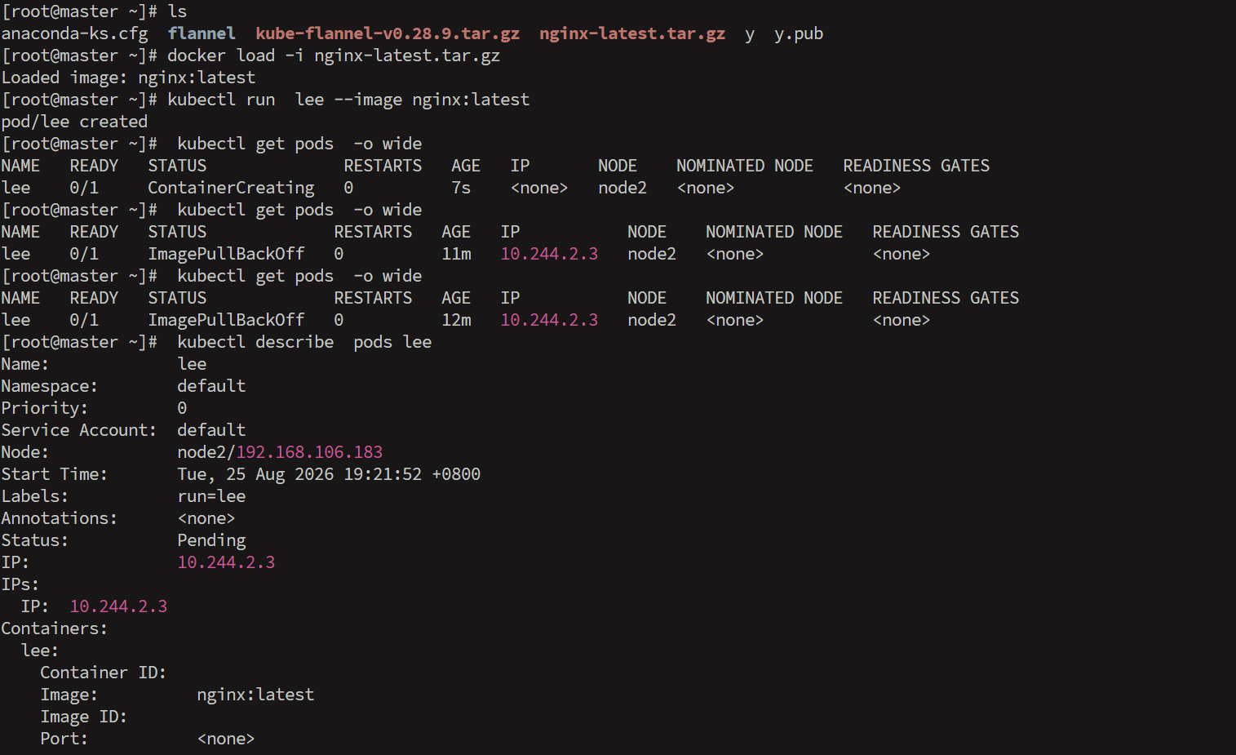The width and height of the screenshot is (1236, 755).
Task: Click the 'kubectl describe pods lee' command
Action: [x=304, y=342]
